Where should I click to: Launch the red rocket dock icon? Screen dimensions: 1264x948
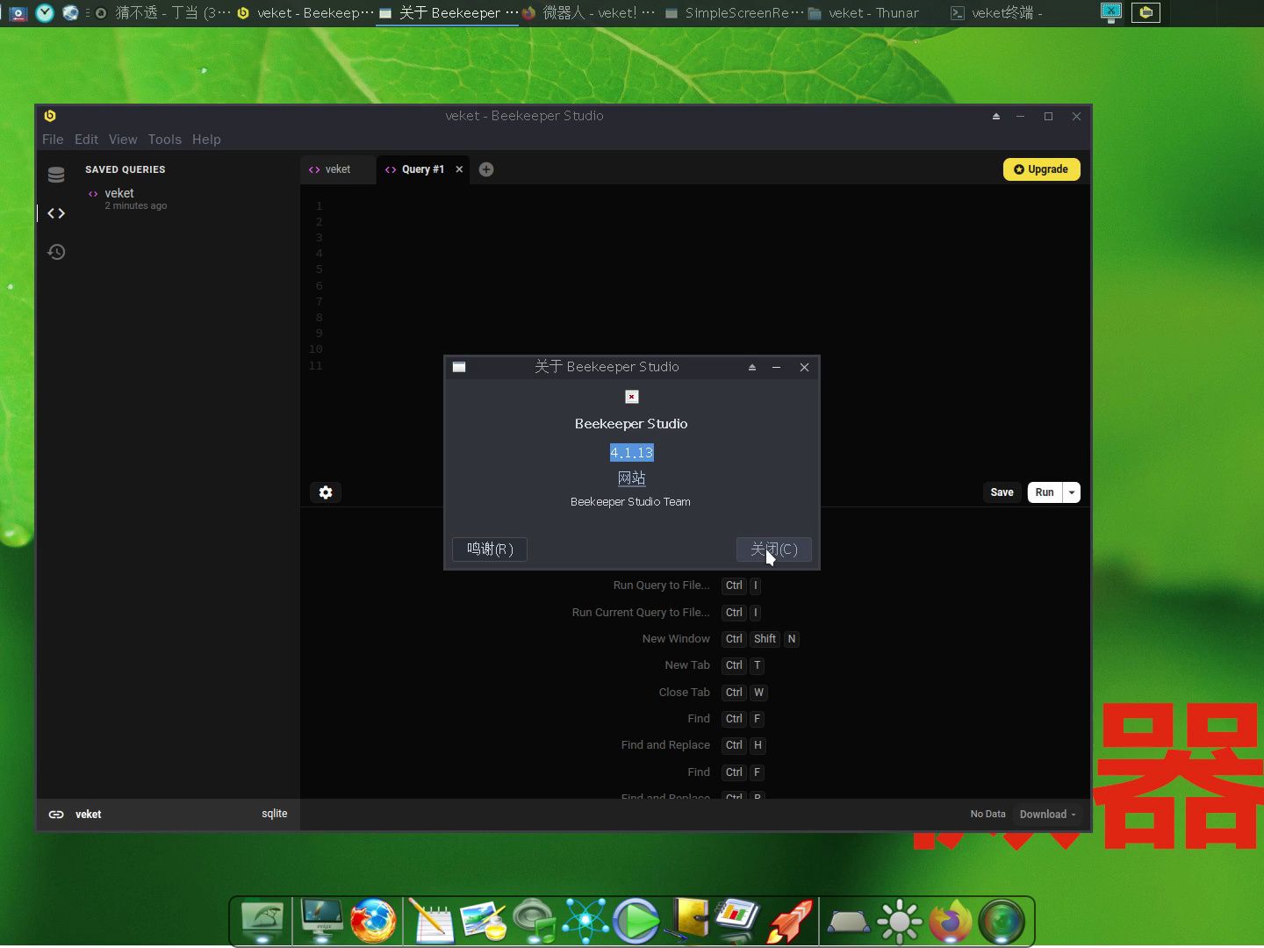tap(790, 921)
